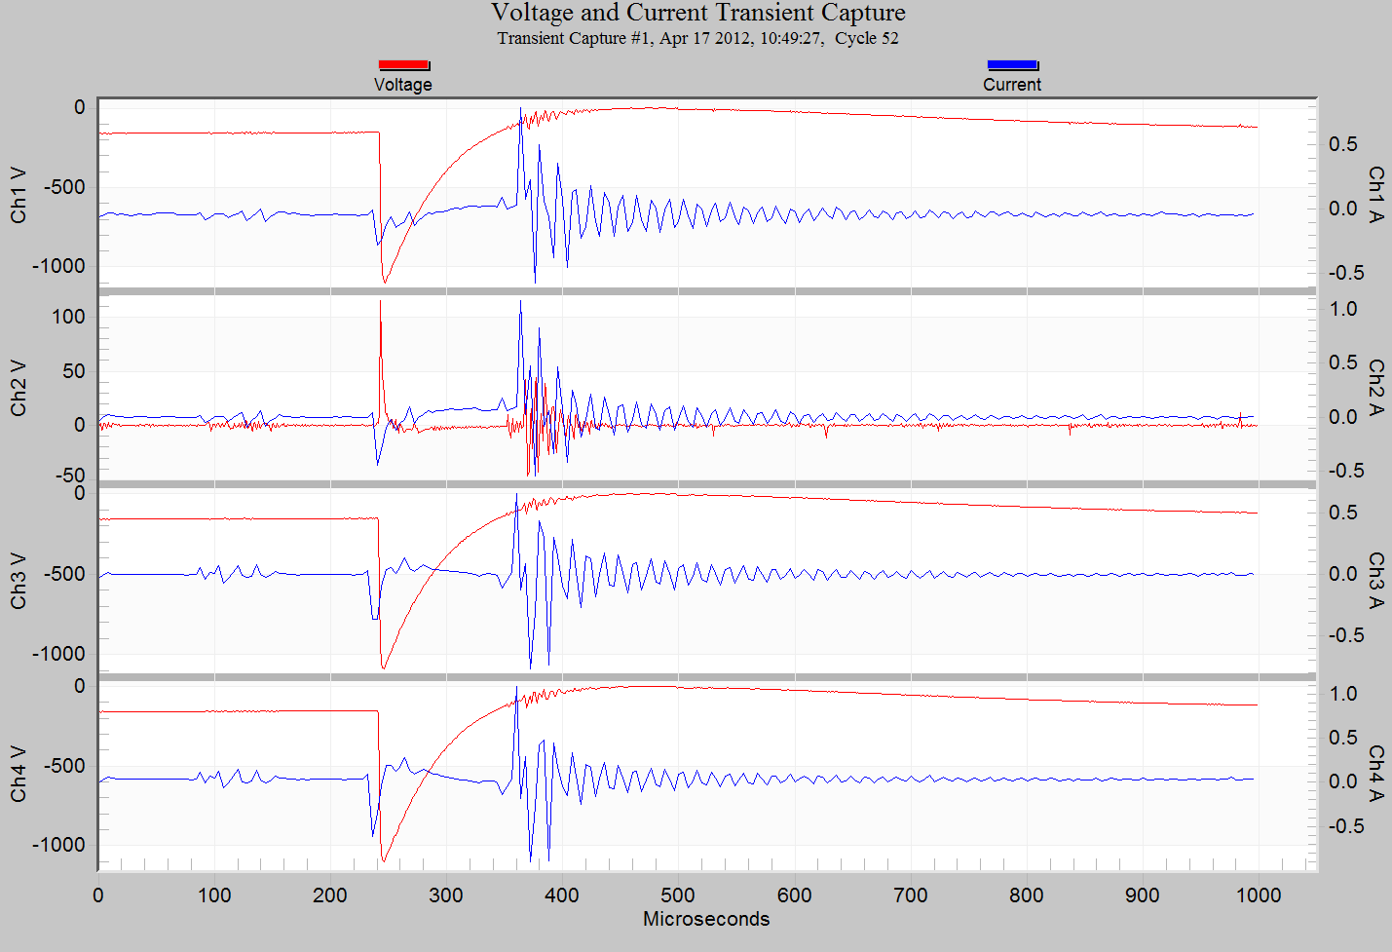Select the Voltage legend label
This screenshot has width=1392, height=952.
[402, 85]
